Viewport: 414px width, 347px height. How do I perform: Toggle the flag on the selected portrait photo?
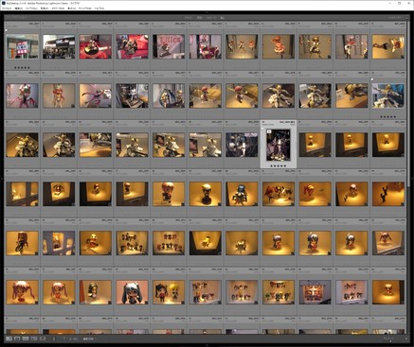(x=262, y=129)
